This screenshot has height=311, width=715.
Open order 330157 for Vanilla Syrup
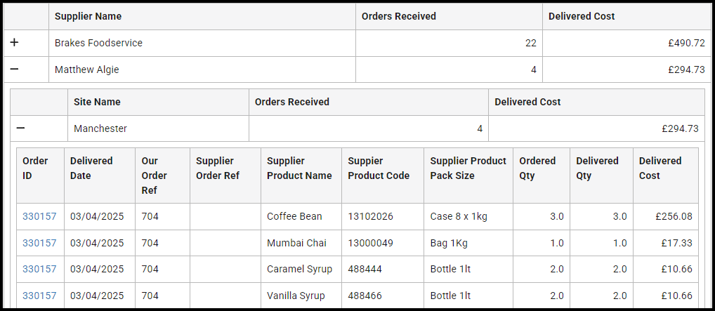point(39,296)
